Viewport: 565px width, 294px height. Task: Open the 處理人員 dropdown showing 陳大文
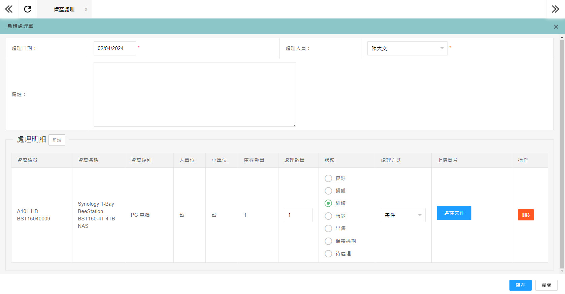coord(407,48)
